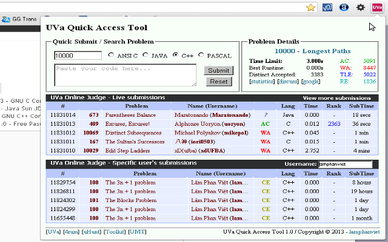Image resolution: width=388 pixels, height=242 pixels.
Task: Click the UVa extension icon in toolbar
Action: [377, 7]
